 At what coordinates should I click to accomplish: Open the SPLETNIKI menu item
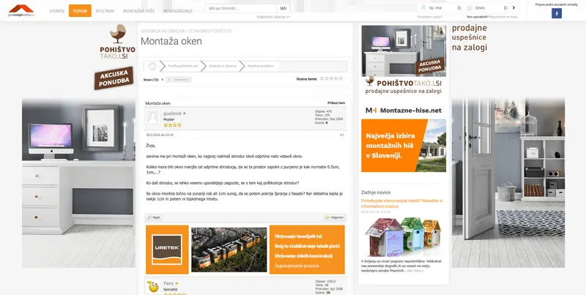point(105,11)
